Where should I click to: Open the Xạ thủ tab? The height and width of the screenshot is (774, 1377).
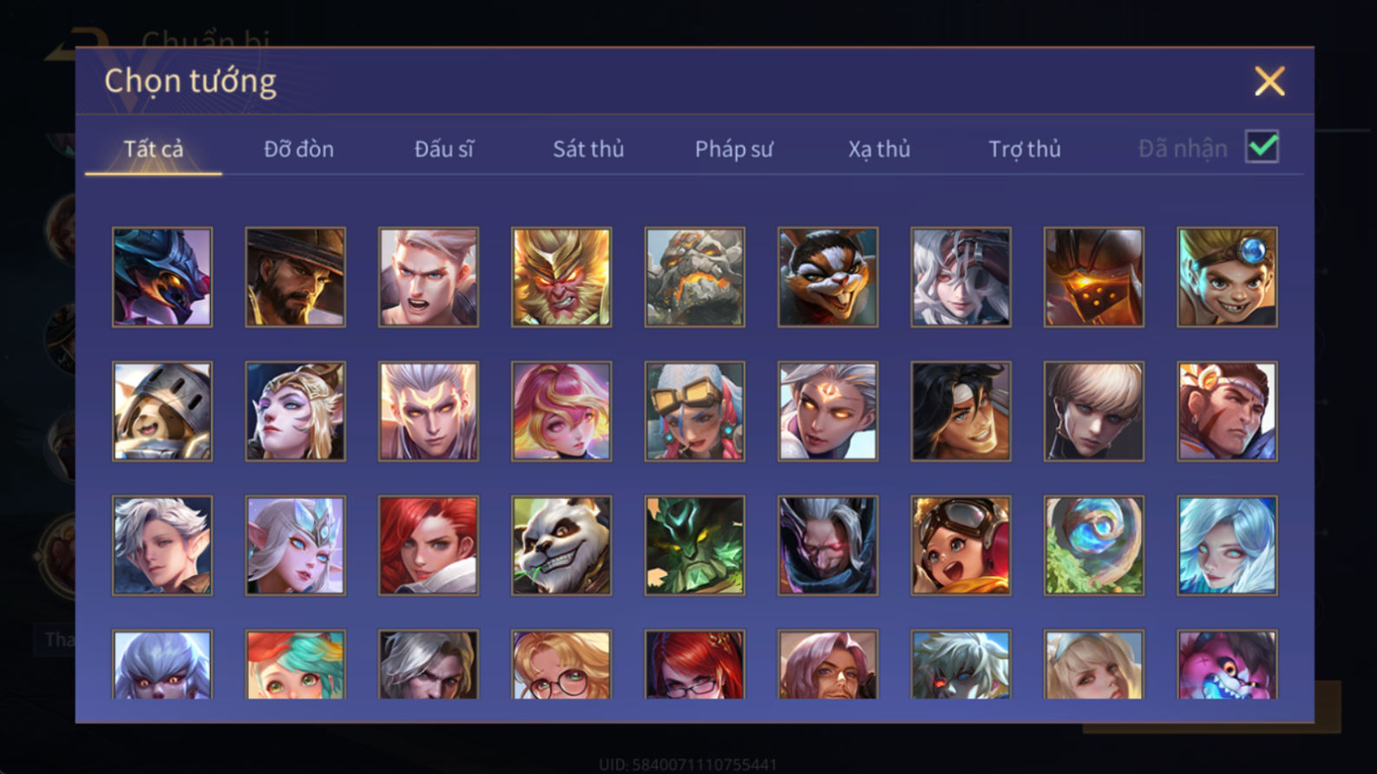coord(879,149)
